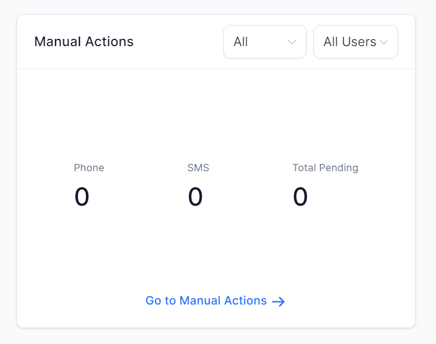Click the zero count under SMS
Viewport: 436px width, 344px height.
point(195,197)
